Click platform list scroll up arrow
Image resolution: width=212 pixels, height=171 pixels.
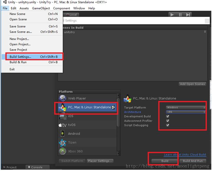(118, 95)
